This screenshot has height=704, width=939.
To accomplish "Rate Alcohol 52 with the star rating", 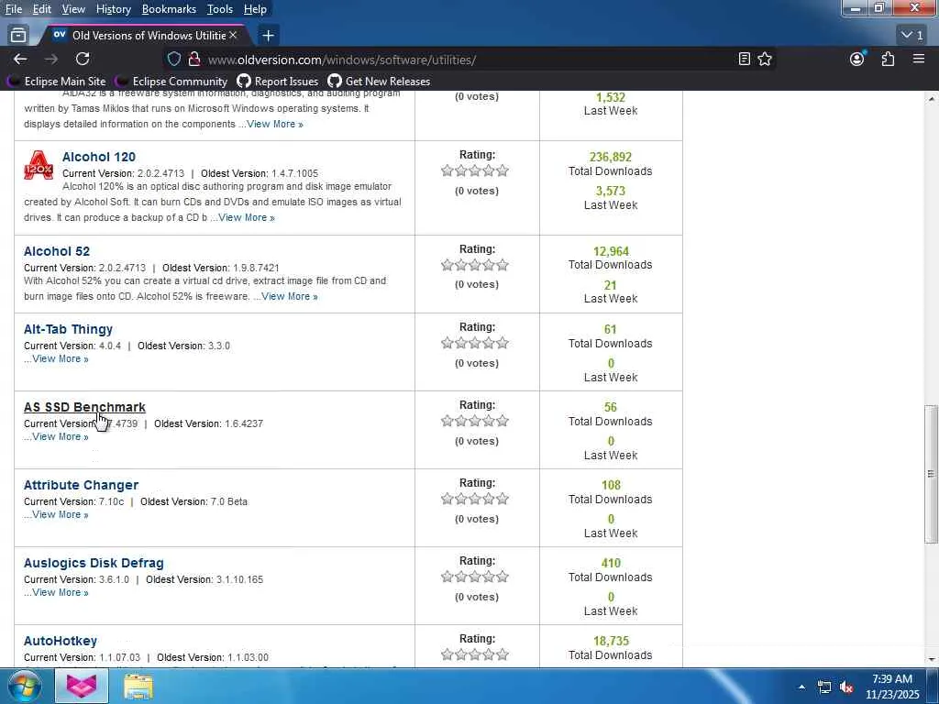I will (x=475, y=265).
